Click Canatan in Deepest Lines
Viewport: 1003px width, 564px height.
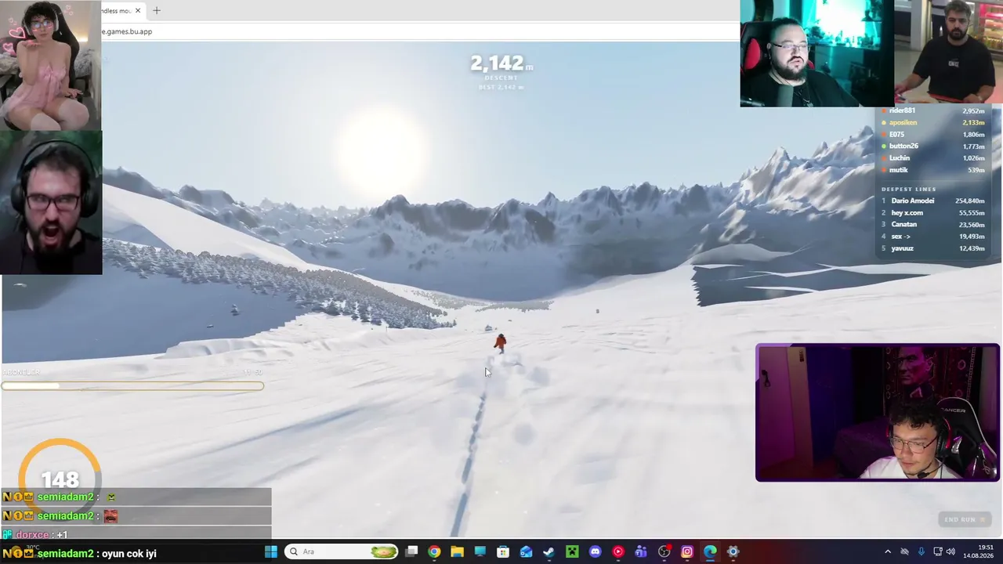(932, 224)
